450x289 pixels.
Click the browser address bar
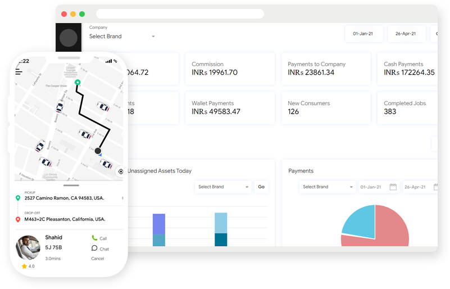180,13
